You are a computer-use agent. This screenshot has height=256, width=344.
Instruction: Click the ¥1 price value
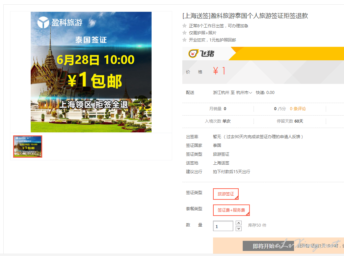219,71
